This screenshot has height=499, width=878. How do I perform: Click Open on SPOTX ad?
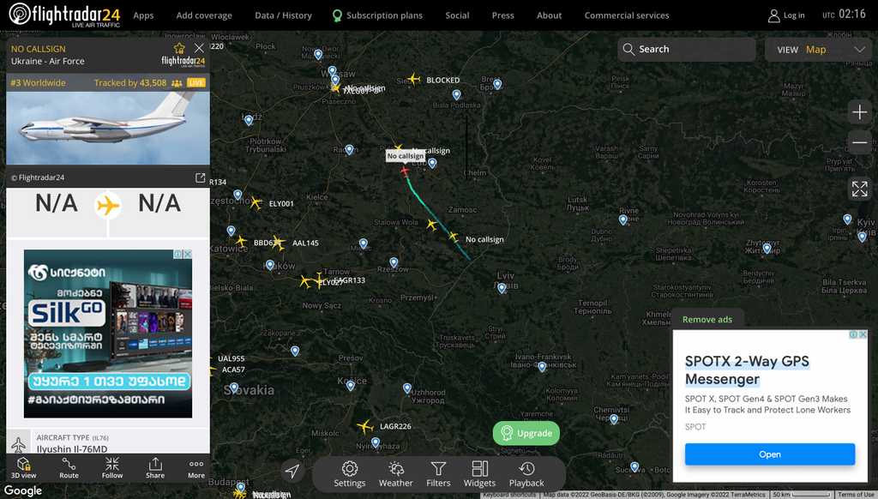click(x=770, y=454)
